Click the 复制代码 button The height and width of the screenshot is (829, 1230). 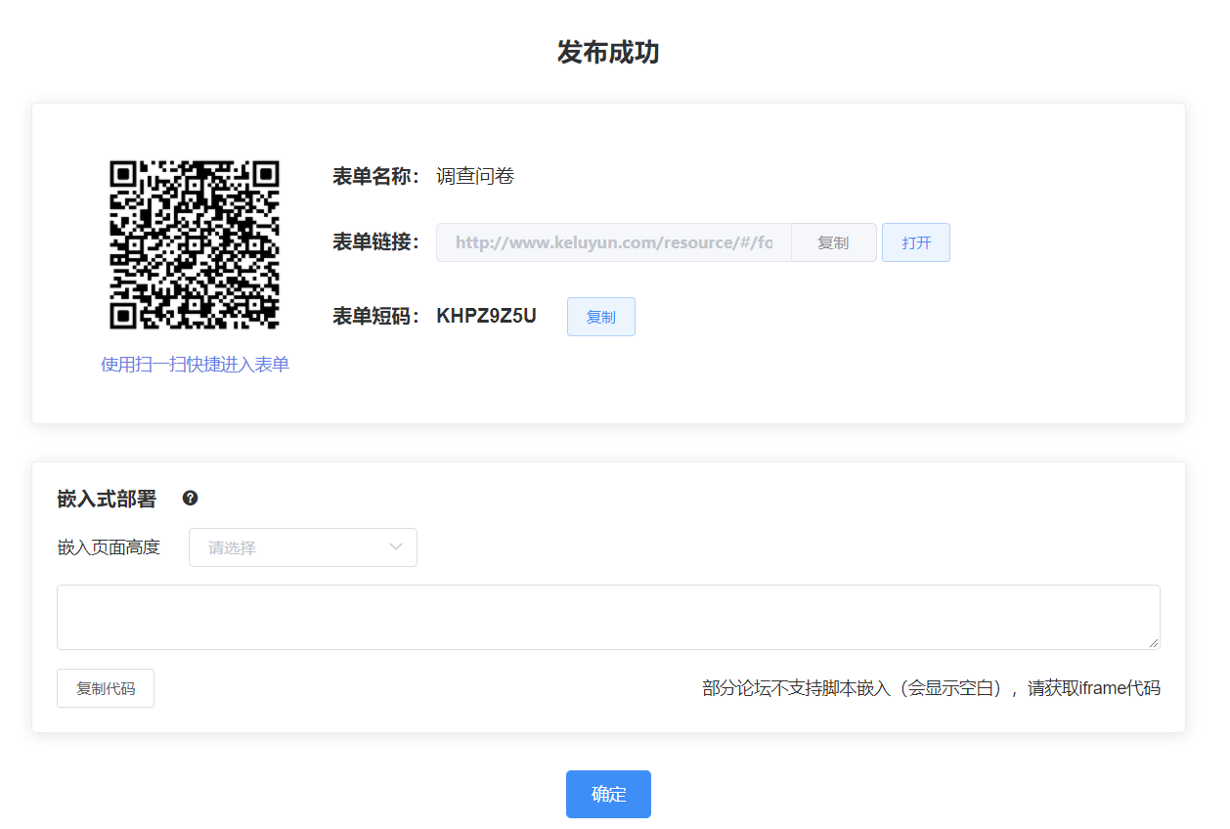tap(106, 688)
